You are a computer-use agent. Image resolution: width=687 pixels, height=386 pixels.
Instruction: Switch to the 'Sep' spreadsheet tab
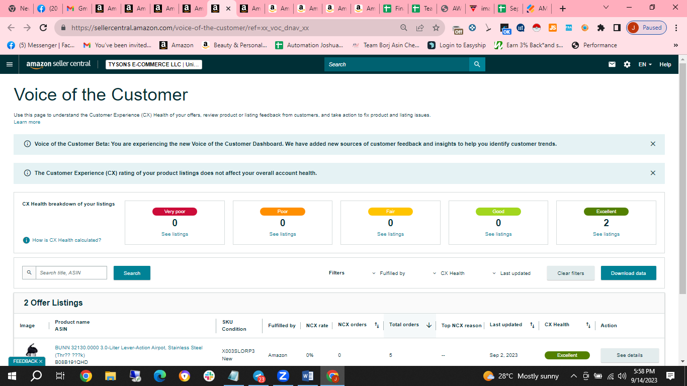point(507,9)
